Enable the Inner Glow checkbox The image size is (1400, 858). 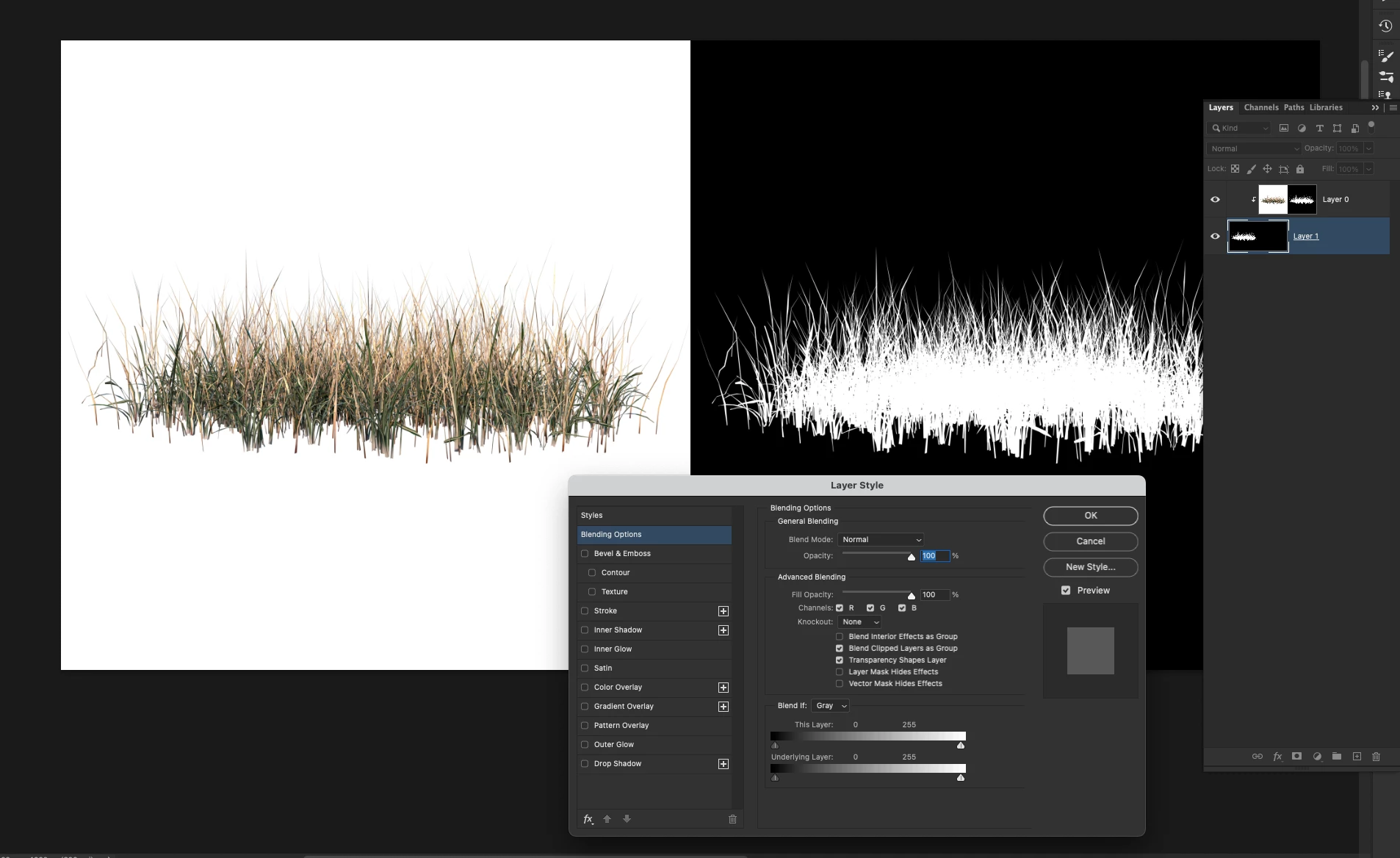coord(585,649)
